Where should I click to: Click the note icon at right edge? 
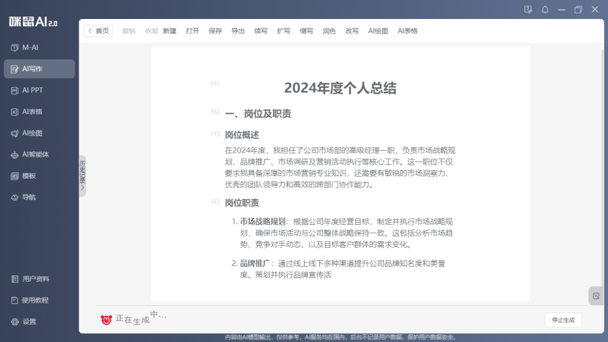(x=596, y=296)
